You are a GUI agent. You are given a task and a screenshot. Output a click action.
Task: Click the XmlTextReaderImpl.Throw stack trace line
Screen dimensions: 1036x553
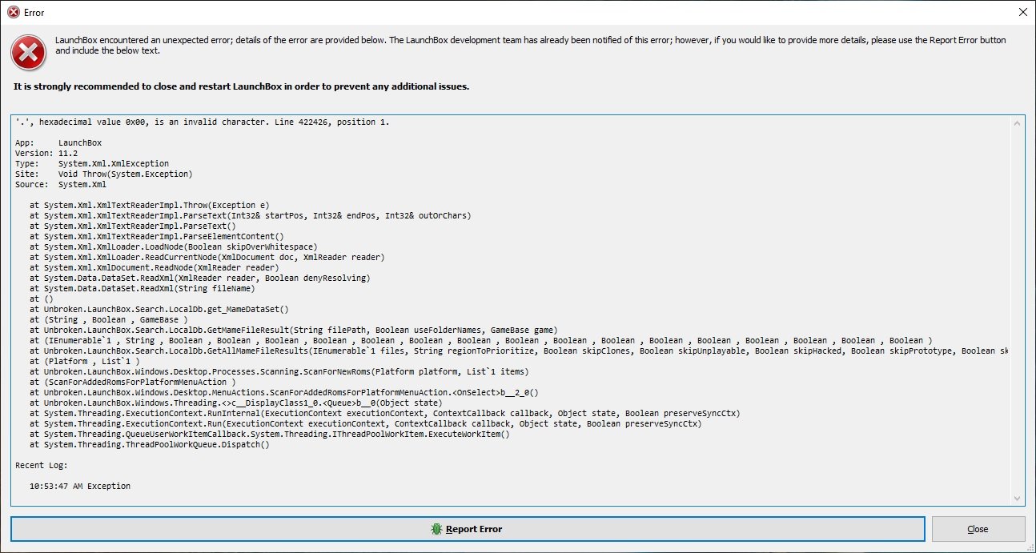click(150, 205)
